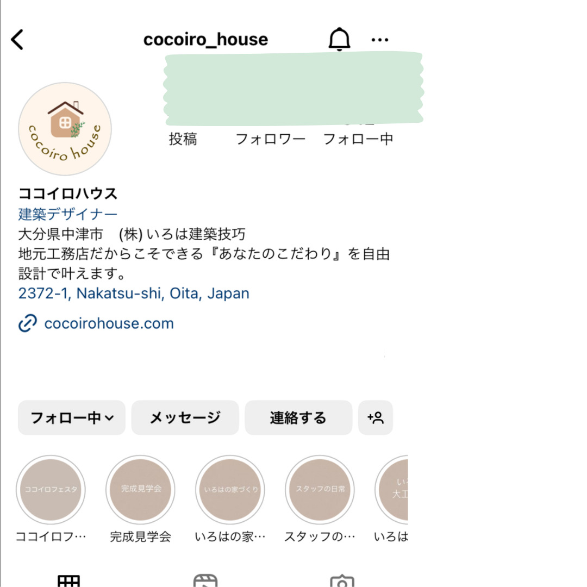This screenshot has height=587, width=587.
Task: Open the three-dot options menu
Action: pos(379,39)
